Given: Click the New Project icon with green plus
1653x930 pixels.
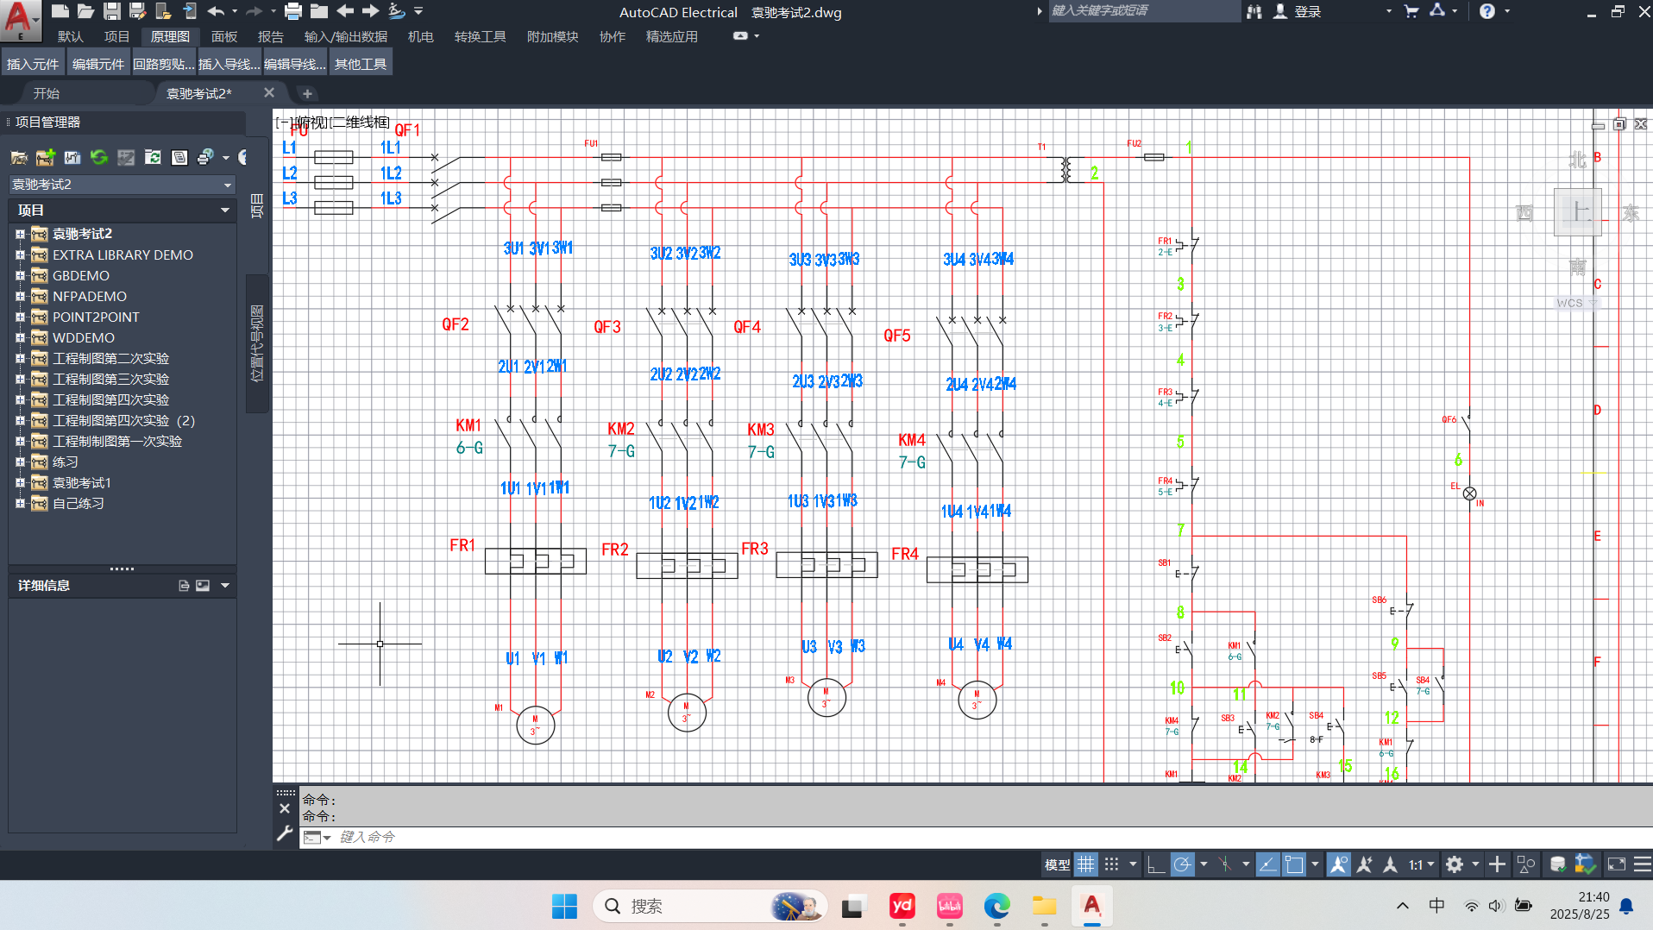Looking at the screenshot, I should pos(46,157).
